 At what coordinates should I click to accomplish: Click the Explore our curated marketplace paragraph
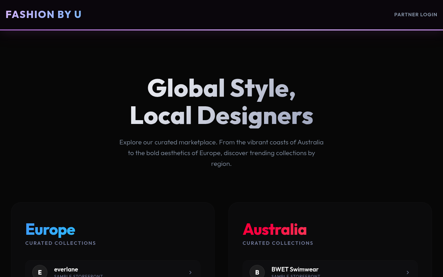[x=221, y=153]
